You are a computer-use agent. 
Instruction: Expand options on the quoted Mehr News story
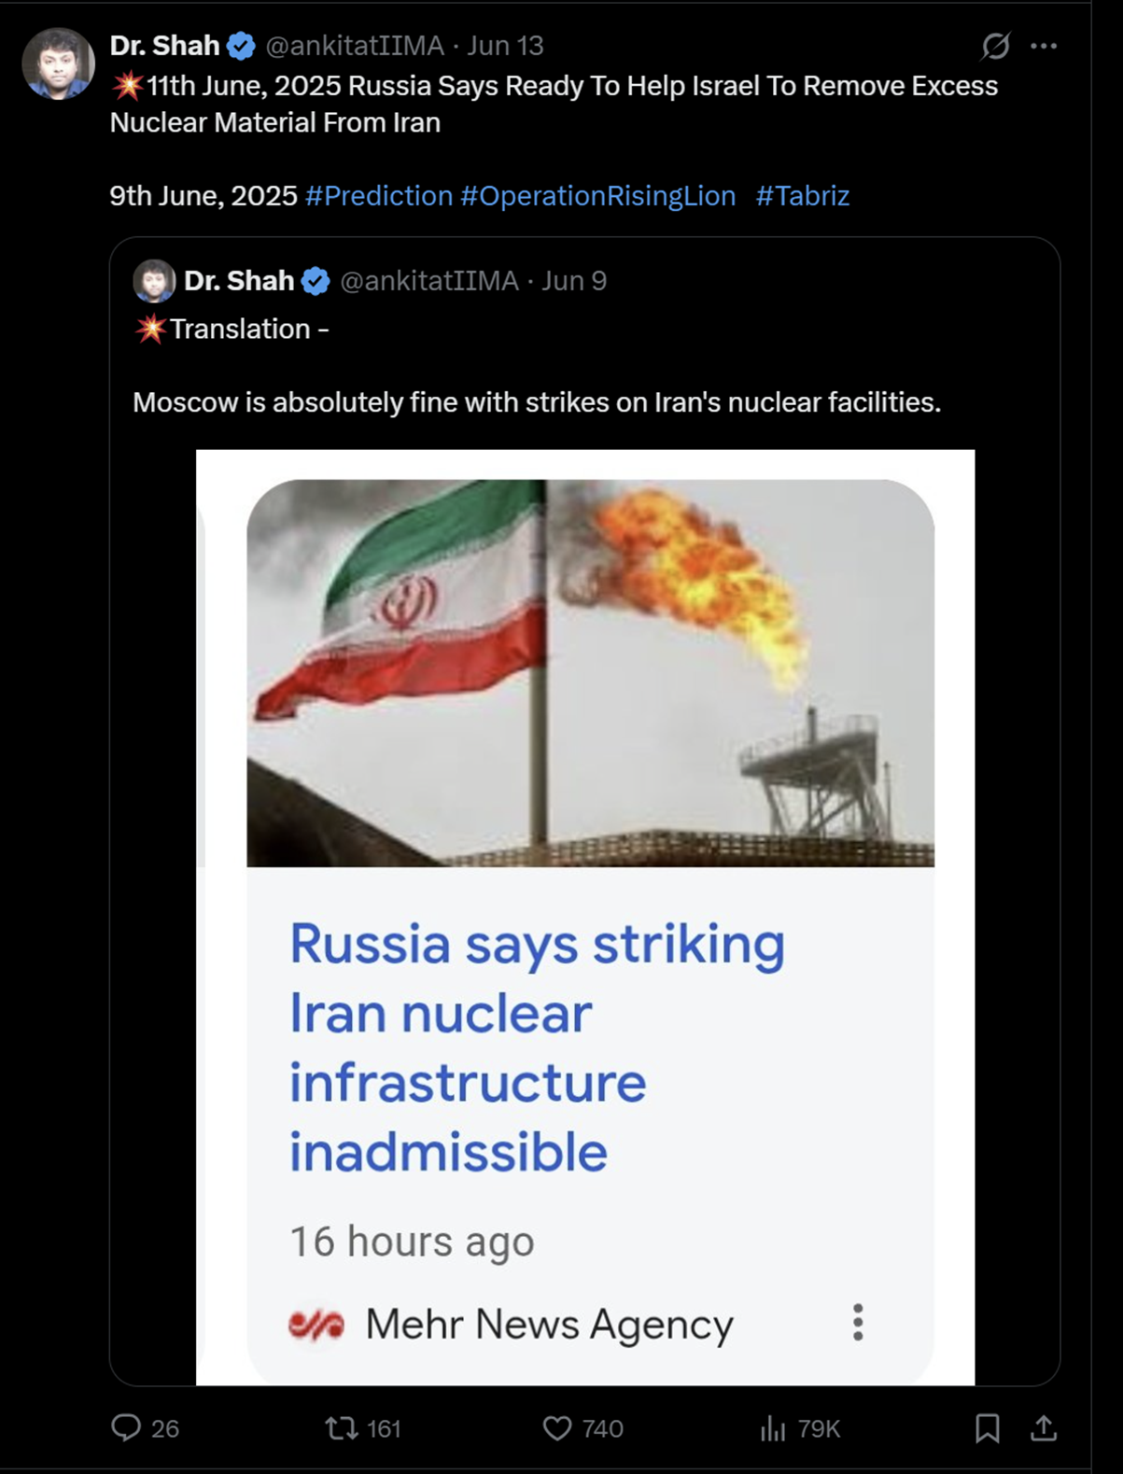[x=859, y=1324]
